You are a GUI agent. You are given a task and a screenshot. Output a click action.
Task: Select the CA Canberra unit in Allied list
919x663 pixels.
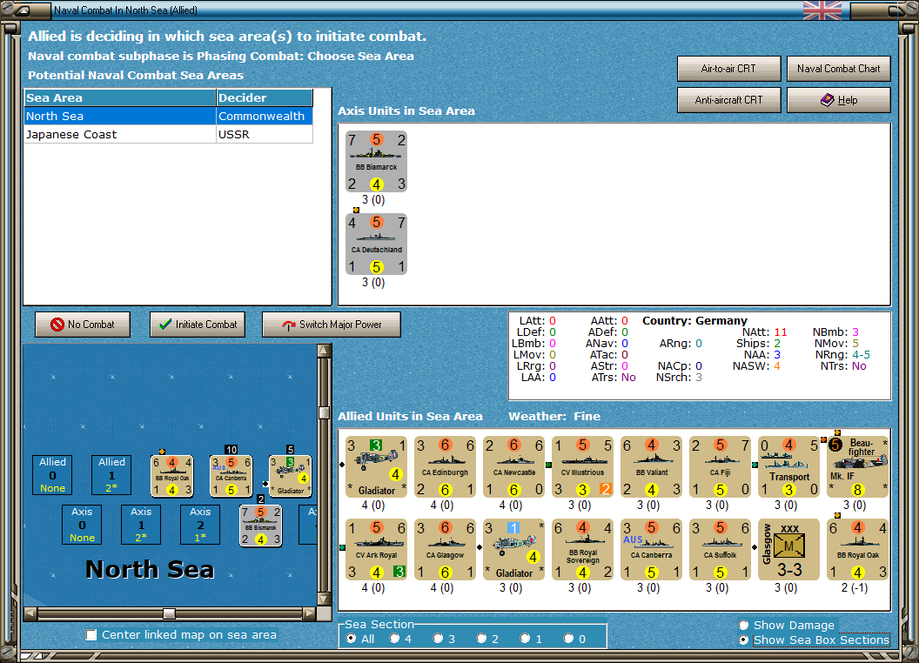click(652, 549)
